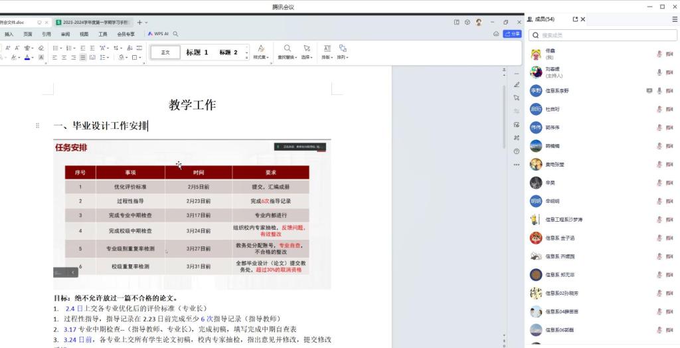The image size is (680, 348).
Task: Click the Find and Replace icon
Action: point(287,48)
